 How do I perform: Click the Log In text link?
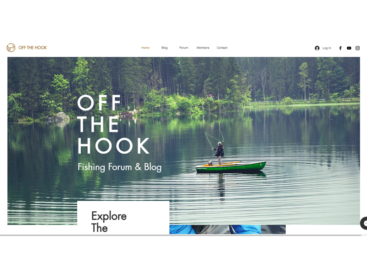[x=327, y=48]
